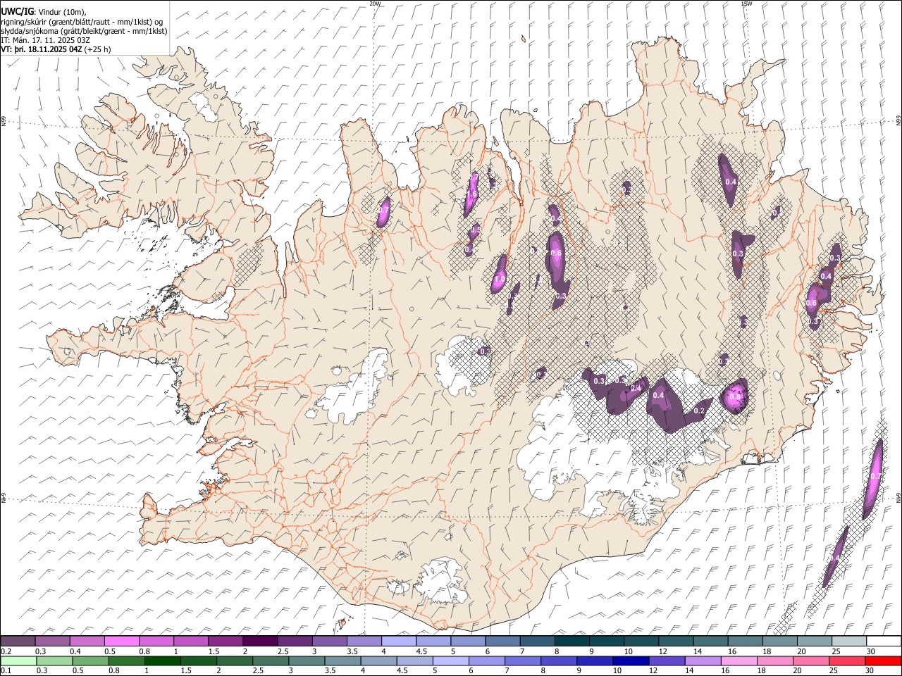Pick the pink rain swatch from 18 to 20
Viewport: 902px width, 676px height.
point(775,661)
